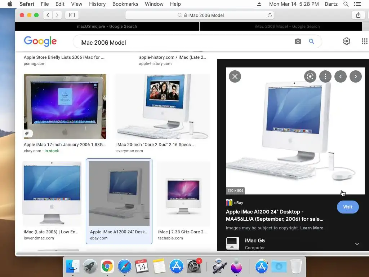Click the Dartz user name

pos(331,4)
